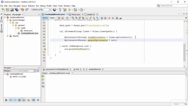Select Person.java in the Projects tree
Viewport: 188px width, 106px height.
[28, 31]
